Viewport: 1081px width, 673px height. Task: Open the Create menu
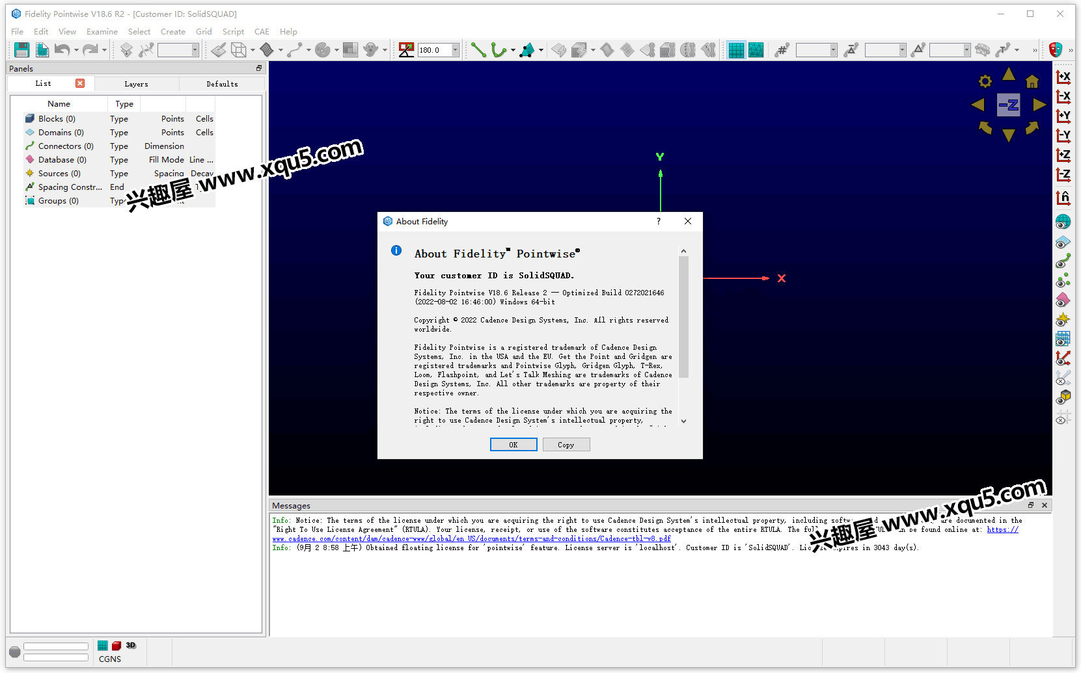pos(173,31)
